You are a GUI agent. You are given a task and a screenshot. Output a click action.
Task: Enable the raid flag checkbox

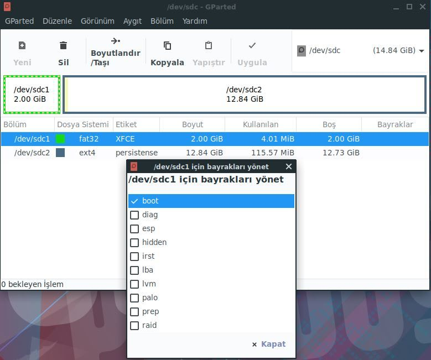(134, 326)
